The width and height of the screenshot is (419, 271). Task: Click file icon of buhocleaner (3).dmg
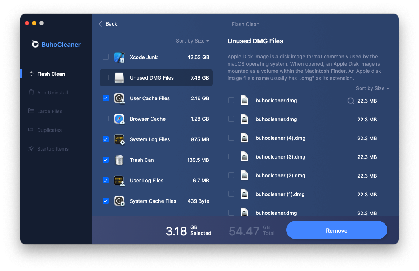click(x=244, y=156)
